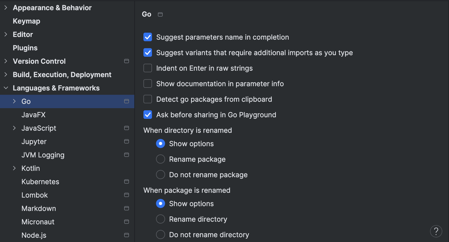Image resolution: width=449 pixels, height=242 pixels.
Task: Open the Lombok settings page
Action: point(35,195)
